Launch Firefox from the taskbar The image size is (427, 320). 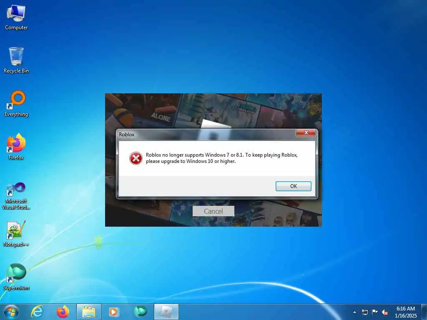[63, 312]
